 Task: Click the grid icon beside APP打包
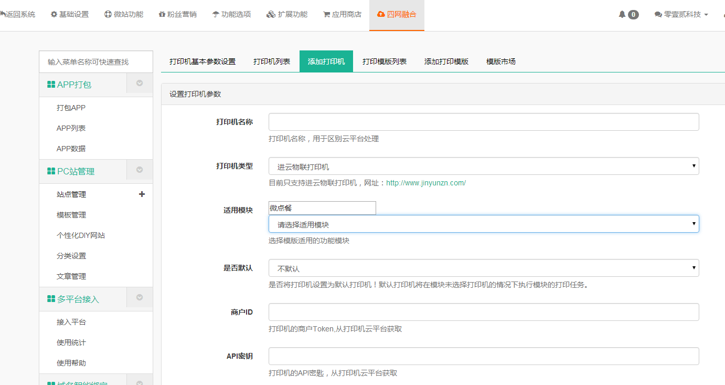51,85
